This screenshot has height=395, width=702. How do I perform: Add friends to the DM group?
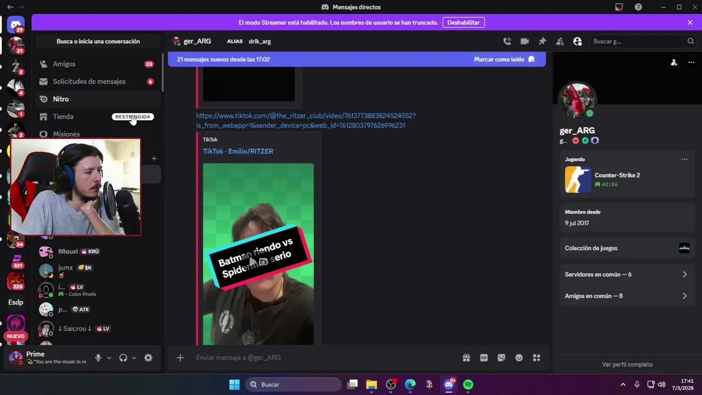560,41
